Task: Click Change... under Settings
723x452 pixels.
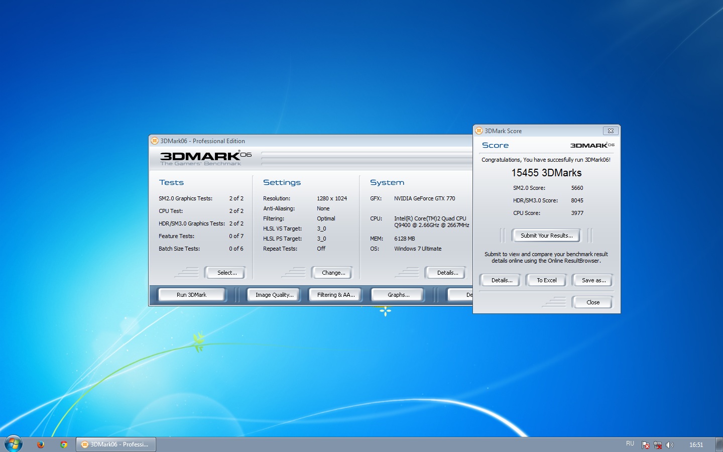Action: (333, 273)
